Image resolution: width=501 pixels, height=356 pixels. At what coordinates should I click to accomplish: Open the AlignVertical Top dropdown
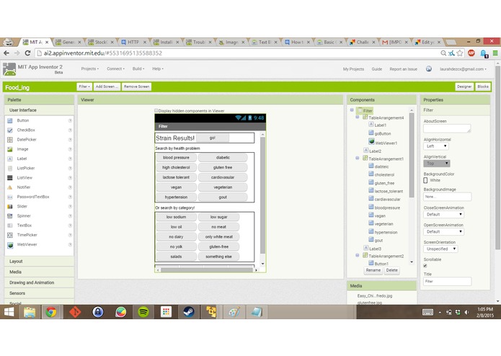coord(436,164)
